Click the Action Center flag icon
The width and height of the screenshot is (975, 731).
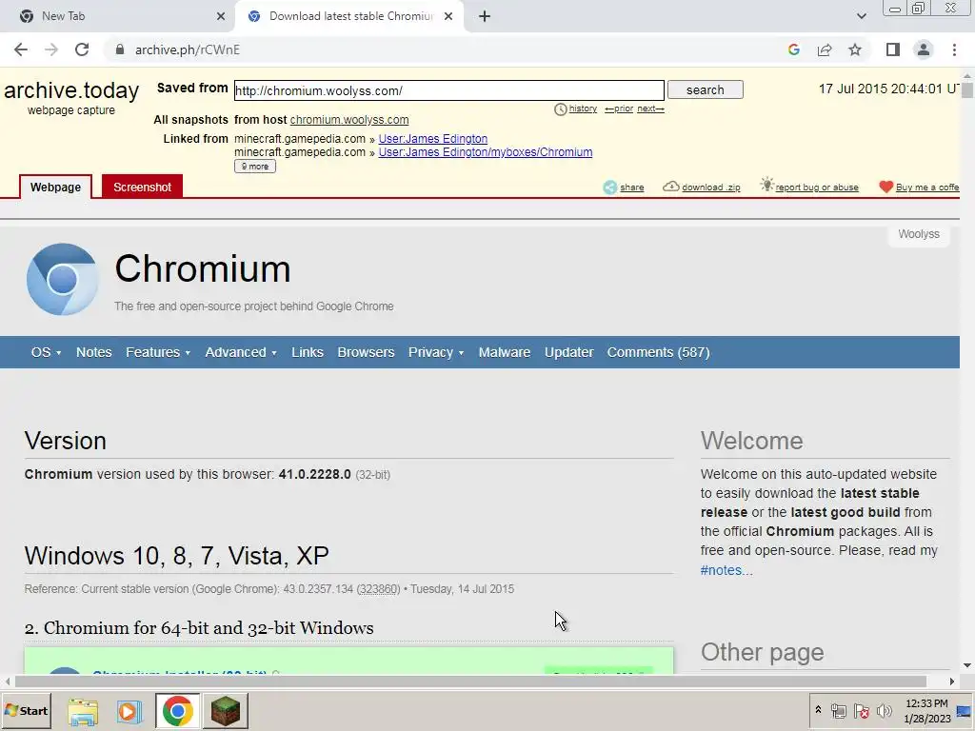click(861, 710)
